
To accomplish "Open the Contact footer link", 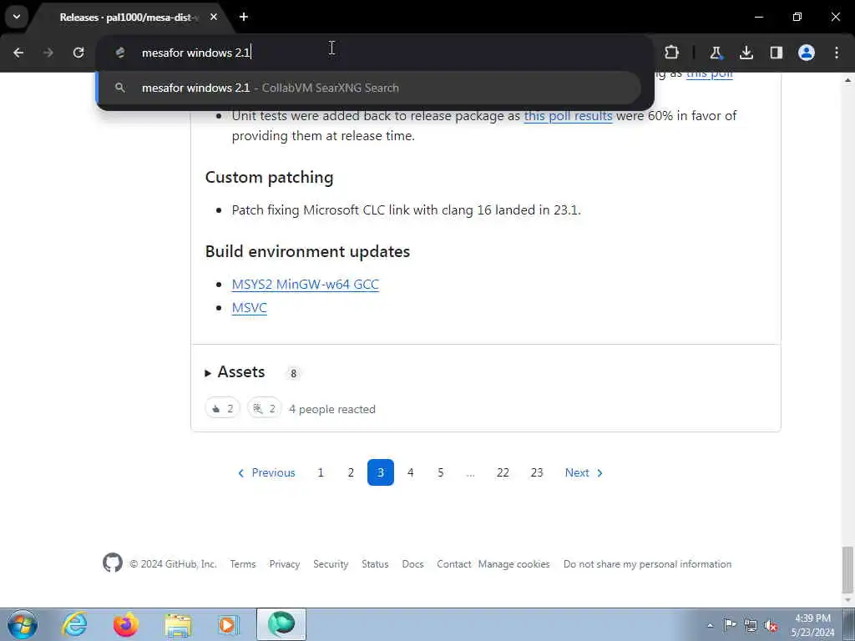I will point(453,564).
